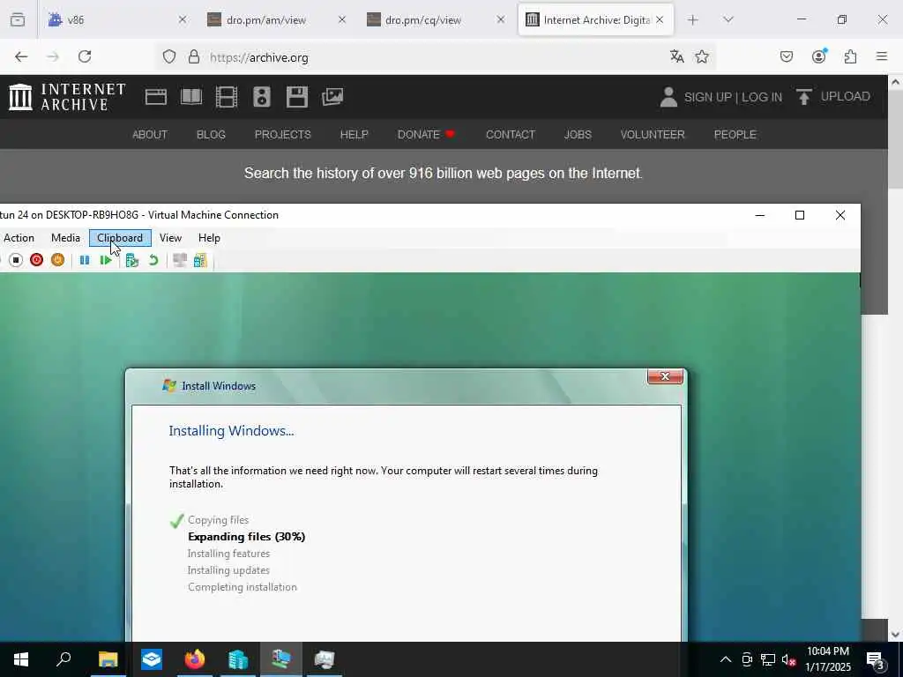903x677 pixels.
Task: Open the HELP link in Archive nav
Action: click(354, 135)
